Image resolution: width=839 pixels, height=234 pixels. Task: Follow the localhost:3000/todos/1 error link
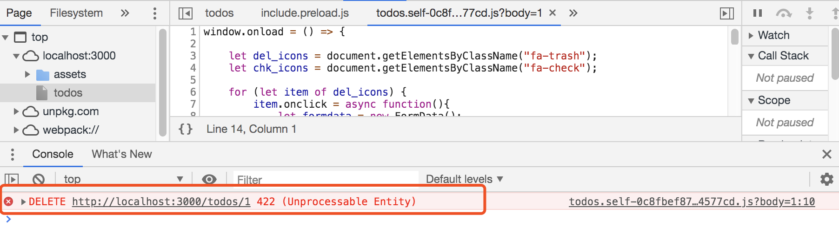click(x=161, y=201)
